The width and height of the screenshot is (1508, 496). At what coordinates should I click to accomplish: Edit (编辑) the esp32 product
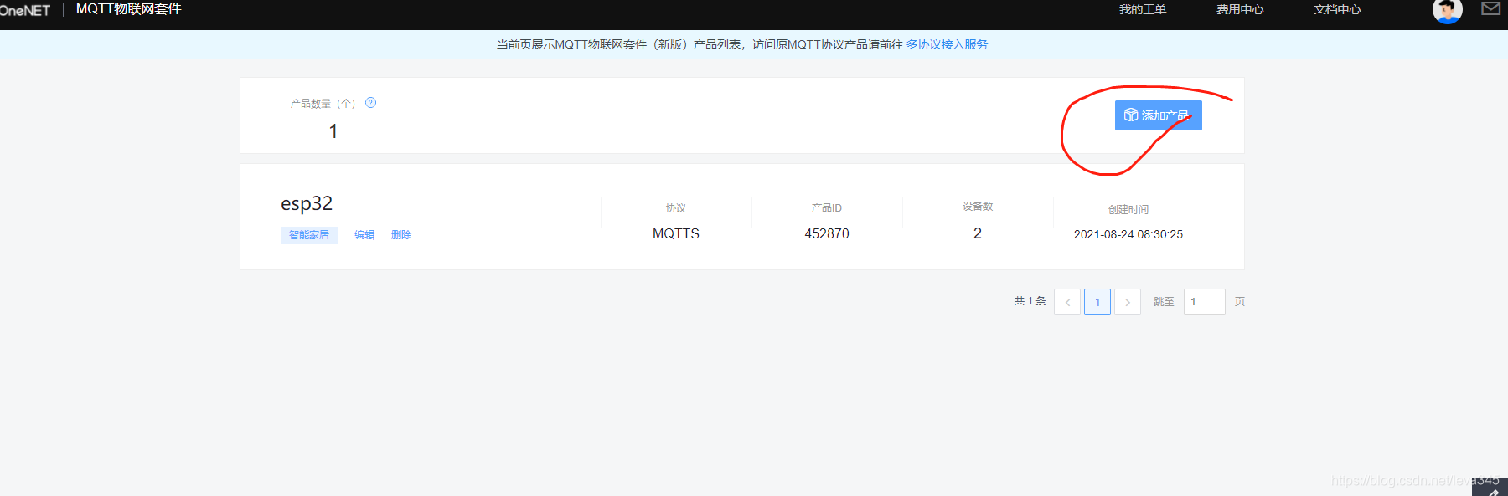click(364, 235)
